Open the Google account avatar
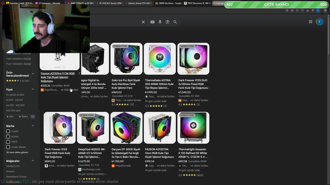Image resolution: width=330 pixels, height=185 pixels. click(x=319, y=22)
